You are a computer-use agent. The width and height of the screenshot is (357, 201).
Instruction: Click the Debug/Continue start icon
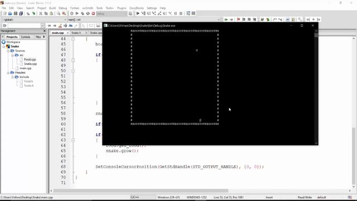click(x=138, y=13)
